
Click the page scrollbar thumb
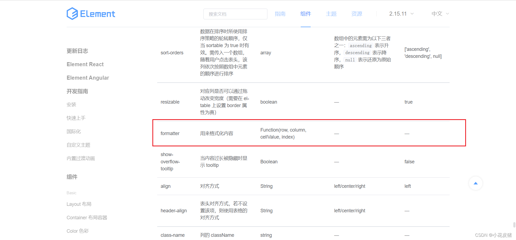coord(514,225)
